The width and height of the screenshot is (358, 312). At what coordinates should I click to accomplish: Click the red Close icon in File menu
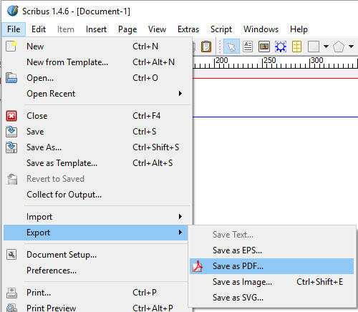click(x=11, y=116)
